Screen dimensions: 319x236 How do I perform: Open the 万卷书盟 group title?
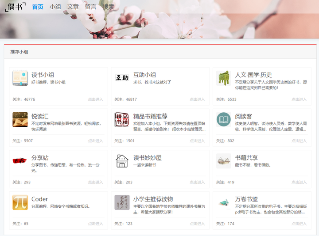pyautogui.click(x=246, y=199)
